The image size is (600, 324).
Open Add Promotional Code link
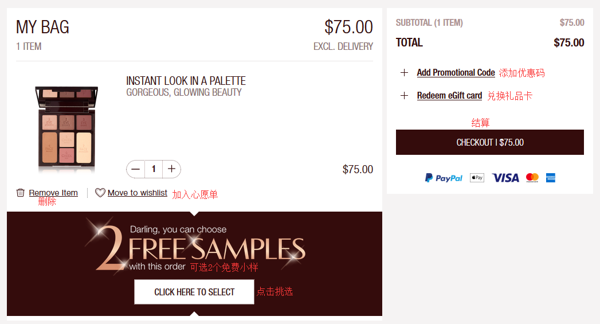tap(456, 73)
